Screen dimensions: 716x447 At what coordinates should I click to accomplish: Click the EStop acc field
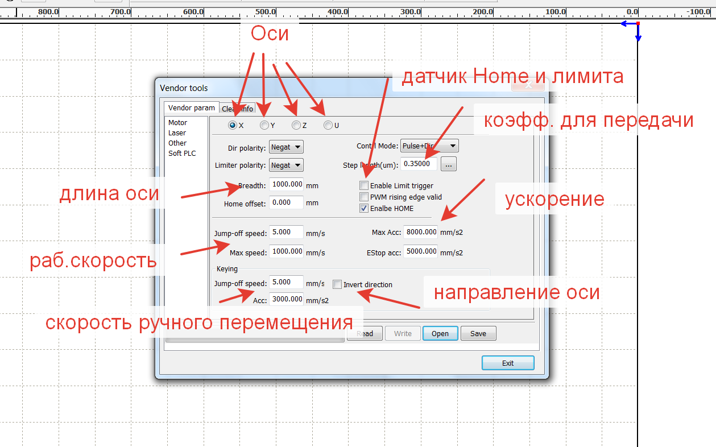click(420, 251)
